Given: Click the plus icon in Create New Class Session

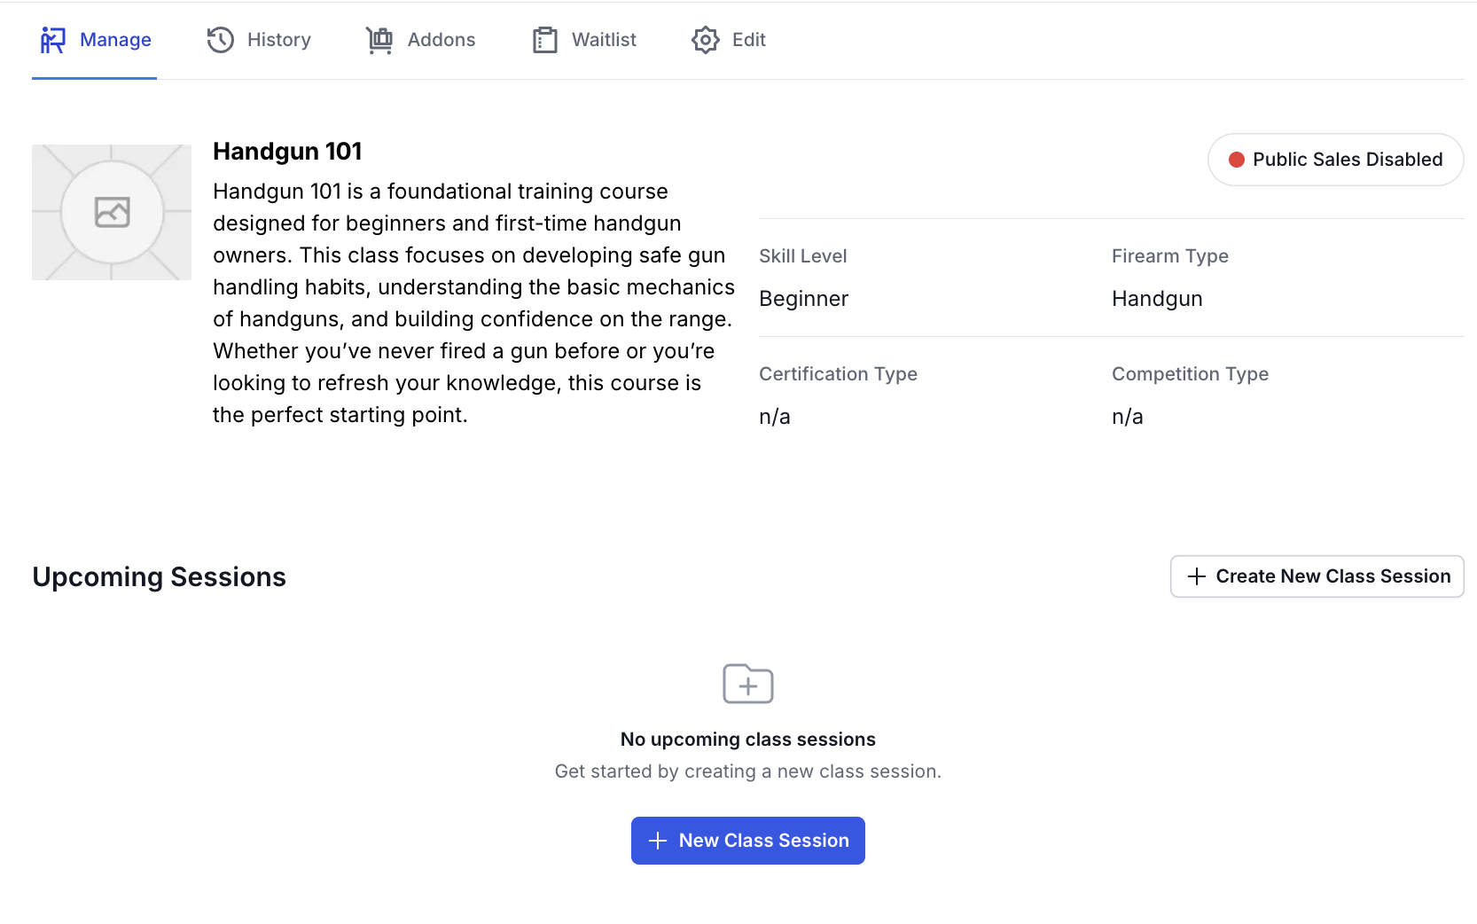Looking at the screenshot, I should click(1197, 576).
